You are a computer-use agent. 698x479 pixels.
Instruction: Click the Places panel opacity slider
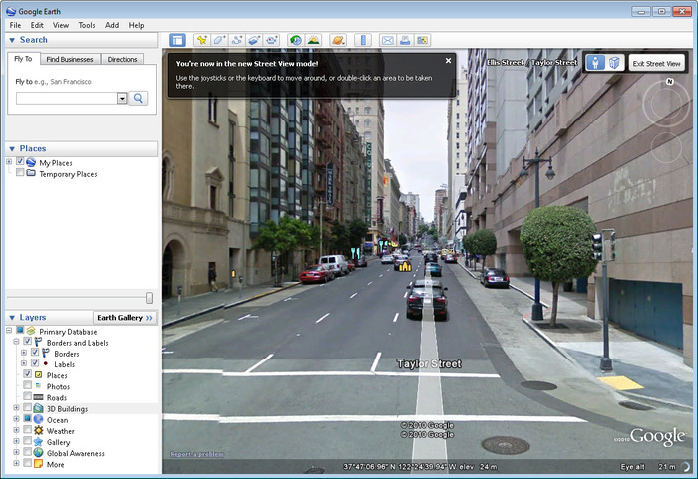click(x=149, y=298)
